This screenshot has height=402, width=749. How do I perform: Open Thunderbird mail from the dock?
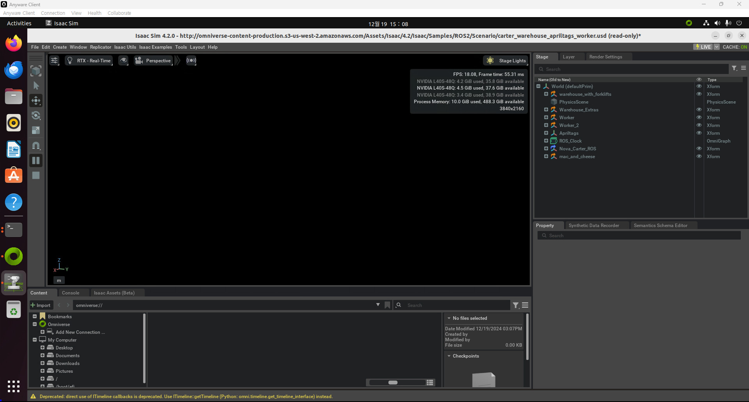coord(14,70)
